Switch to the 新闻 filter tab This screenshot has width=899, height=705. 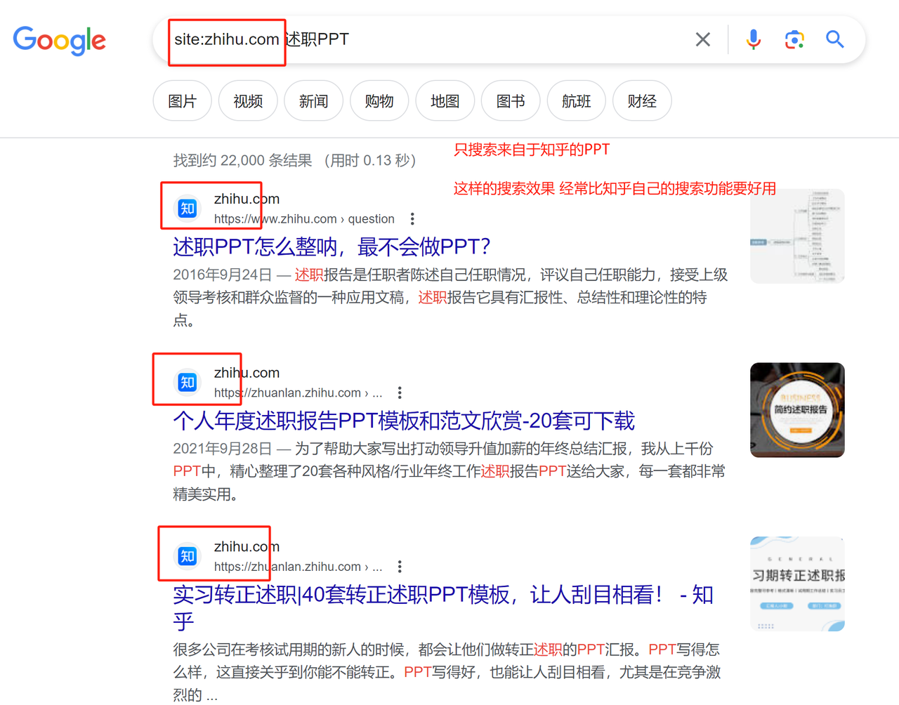(x=314, y=101)
